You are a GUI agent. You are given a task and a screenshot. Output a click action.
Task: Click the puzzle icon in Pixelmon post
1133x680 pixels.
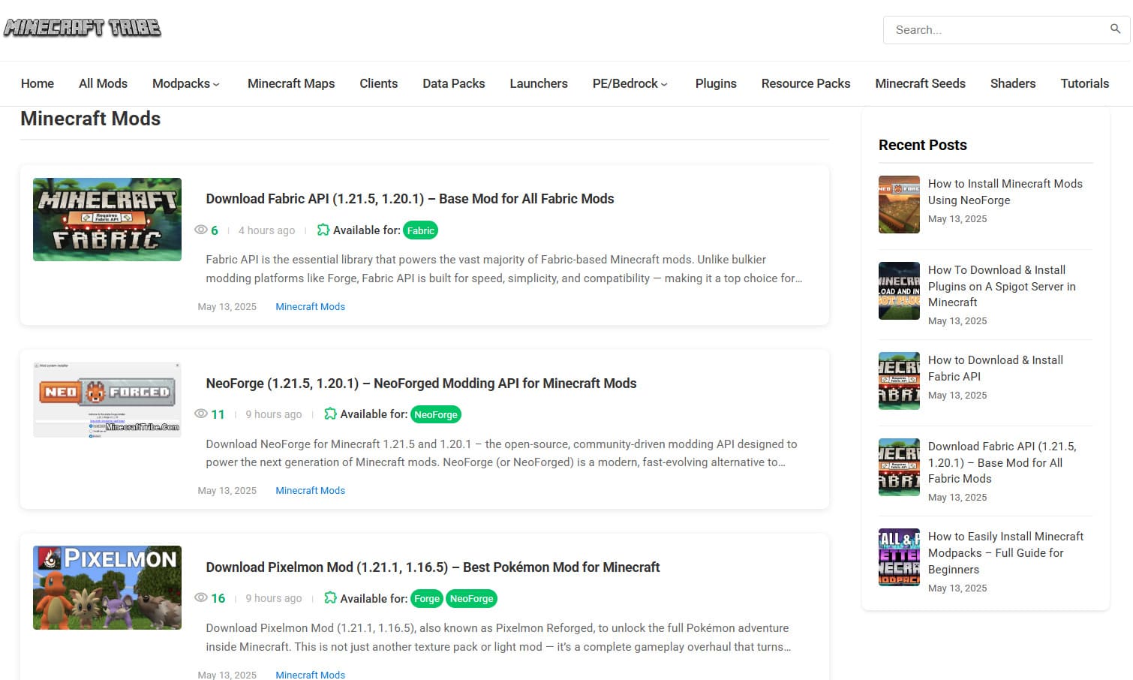pyautogui.click(x=330, y=597)
